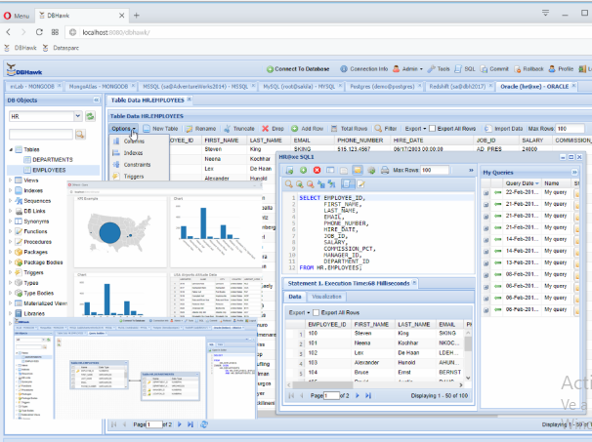Expand the Sequences tree node
The height and width of the screenshot is (442, 592).
click(x=12, y=200)
